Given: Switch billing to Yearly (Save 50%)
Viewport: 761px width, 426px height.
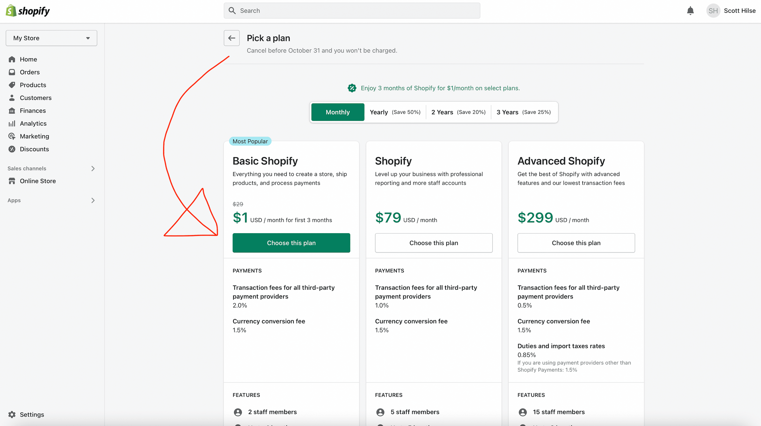Looking at the screenshot, I should [395, 112].
